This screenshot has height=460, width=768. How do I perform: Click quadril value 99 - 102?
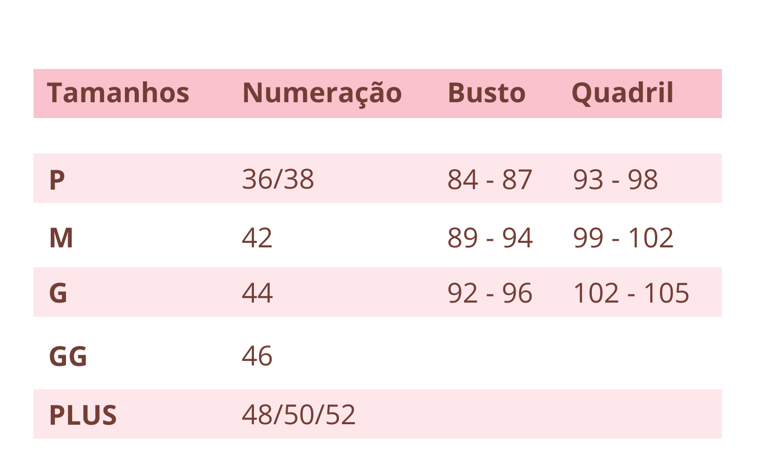coord(623,238)
